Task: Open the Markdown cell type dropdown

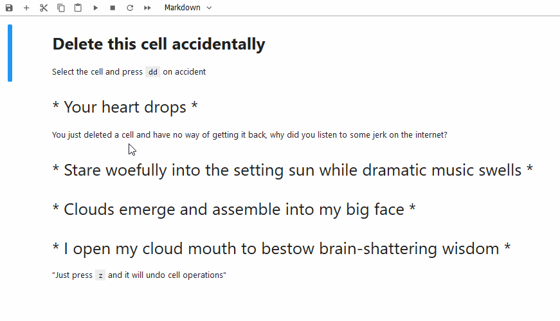Action: point(188,8)
